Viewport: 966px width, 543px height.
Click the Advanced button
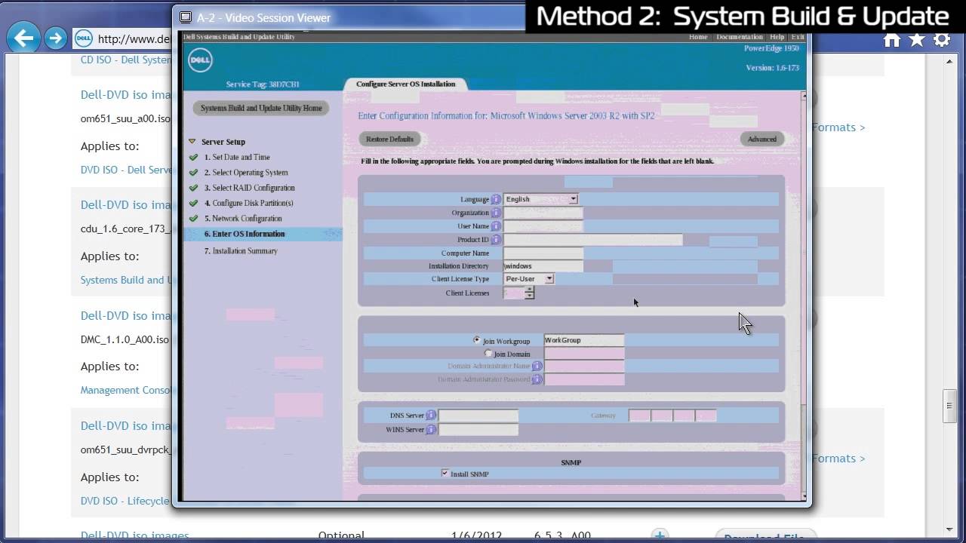(x=762, y=140)
